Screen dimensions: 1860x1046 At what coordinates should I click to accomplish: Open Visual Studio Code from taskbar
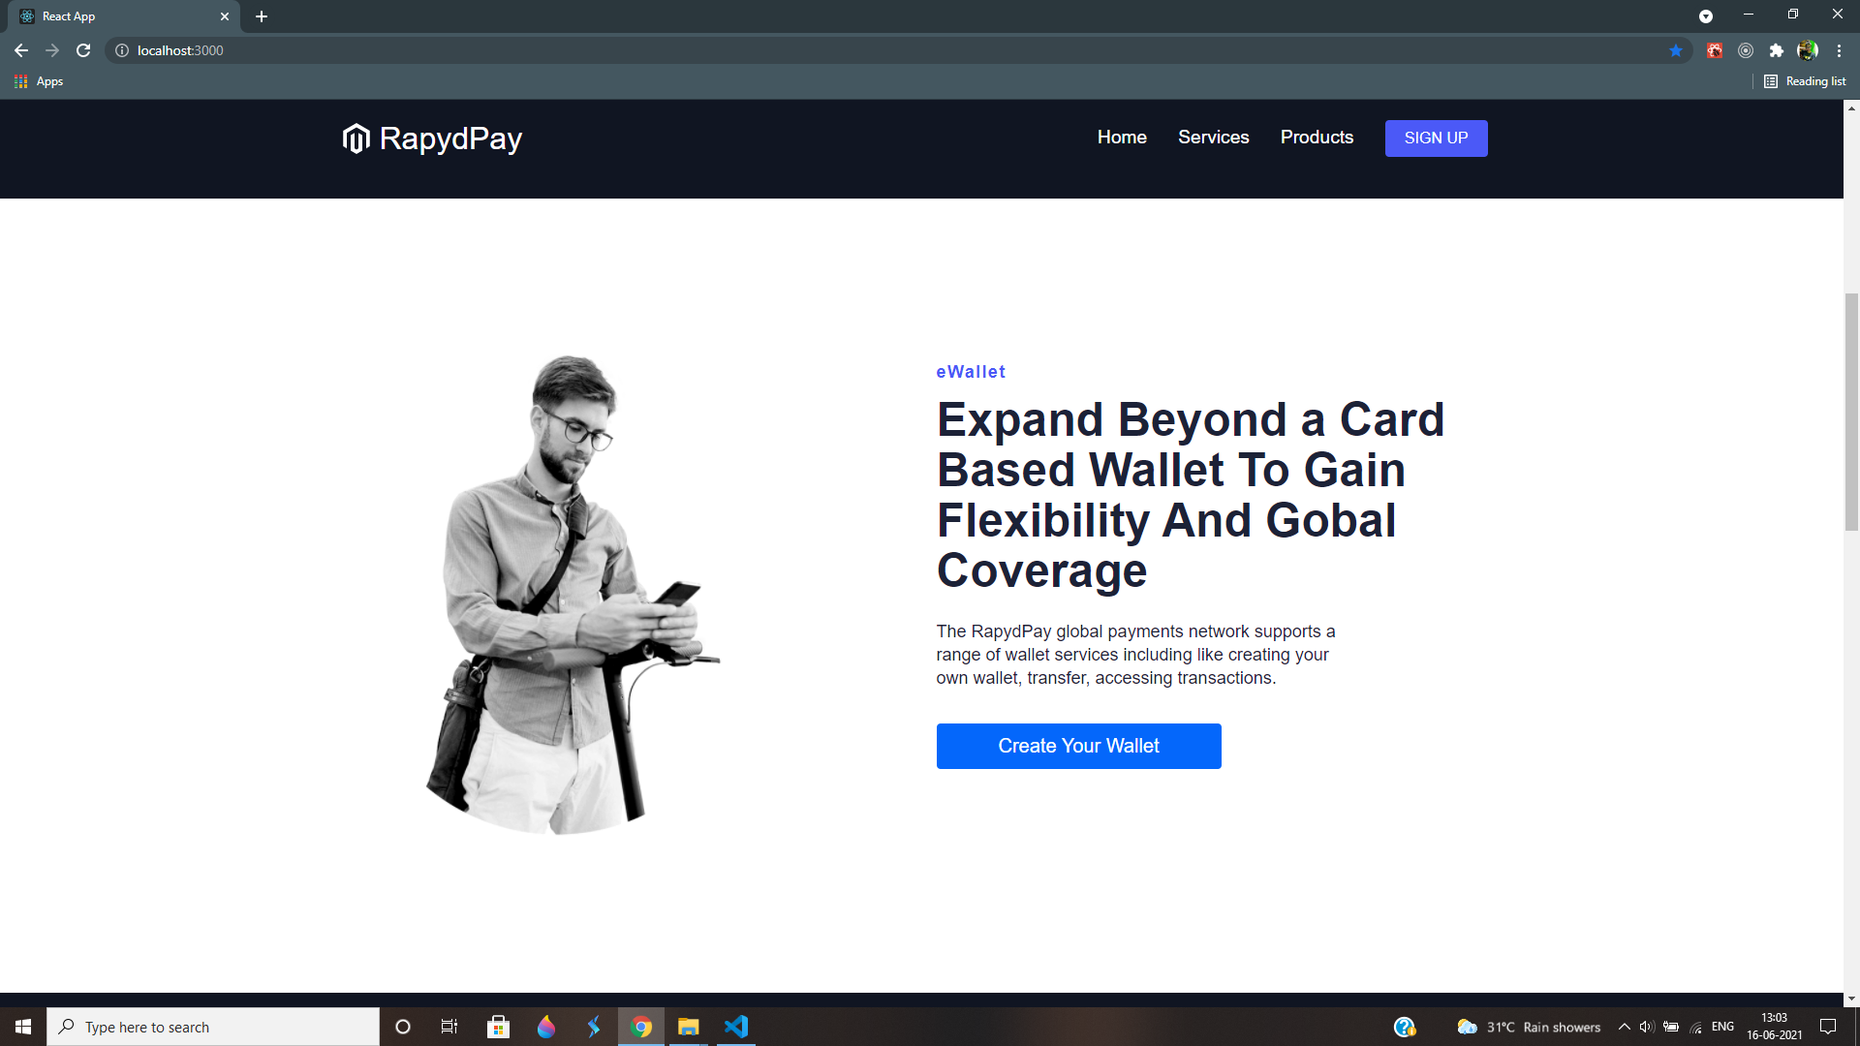(x=736, y=1027)
